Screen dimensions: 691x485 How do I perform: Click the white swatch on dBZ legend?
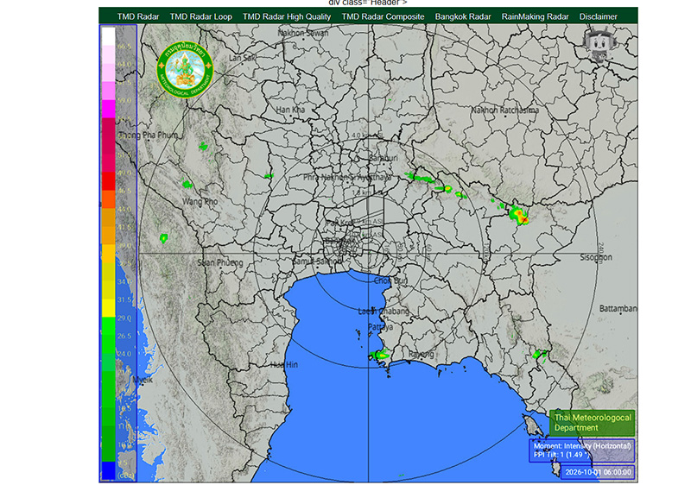click(109, 36)
